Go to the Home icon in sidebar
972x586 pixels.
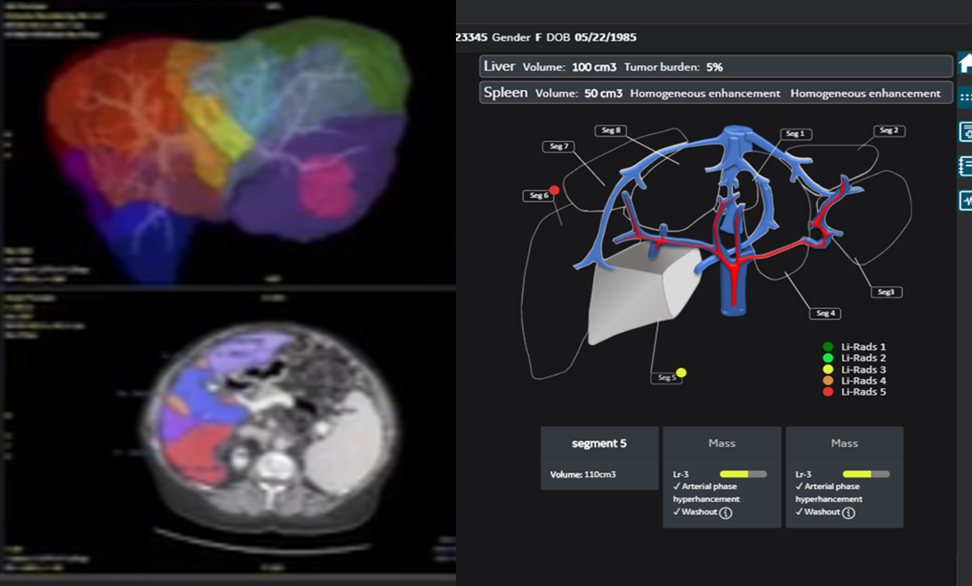[x=965, y=64]
